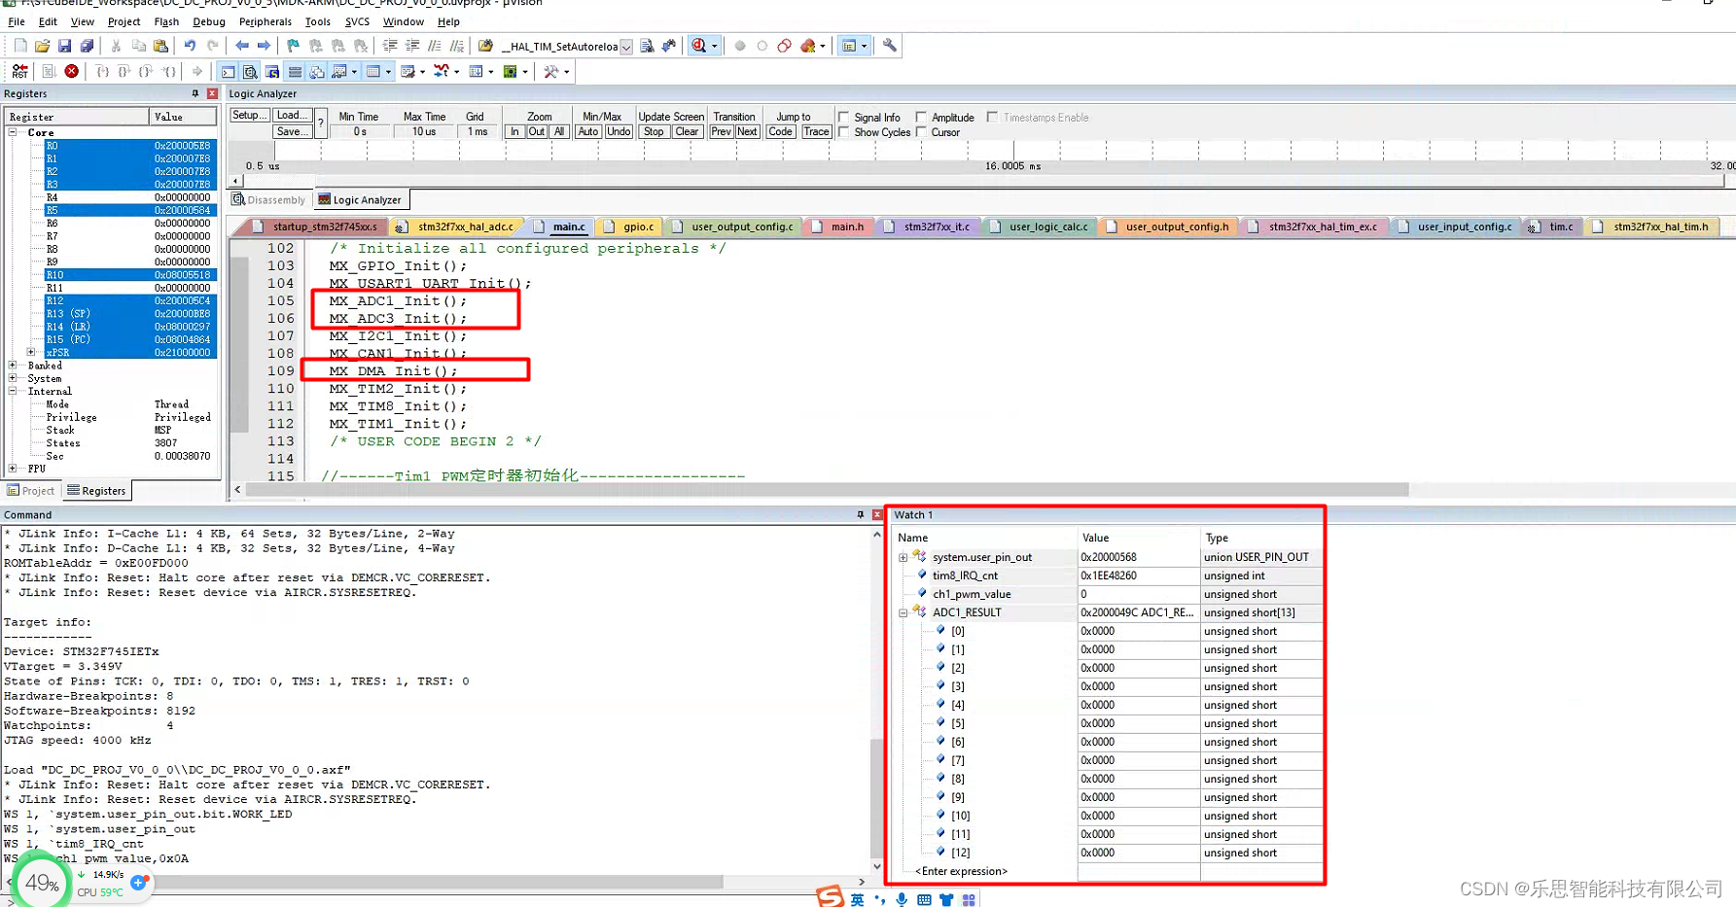Collapse the Core register group
The height and width of the screenshot is (907, 1736).
[x=13, y=132]
